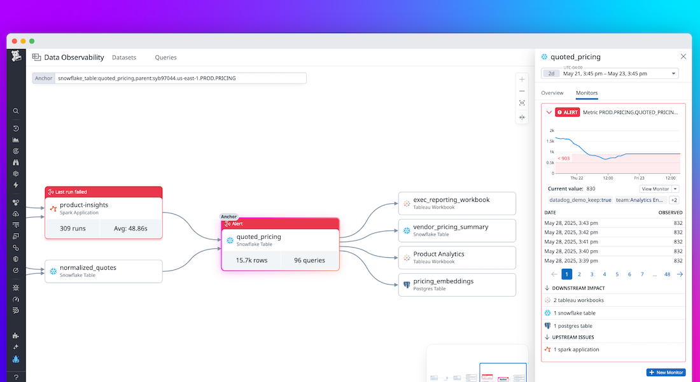Click the Data Observability header title

tap(74, 57)
